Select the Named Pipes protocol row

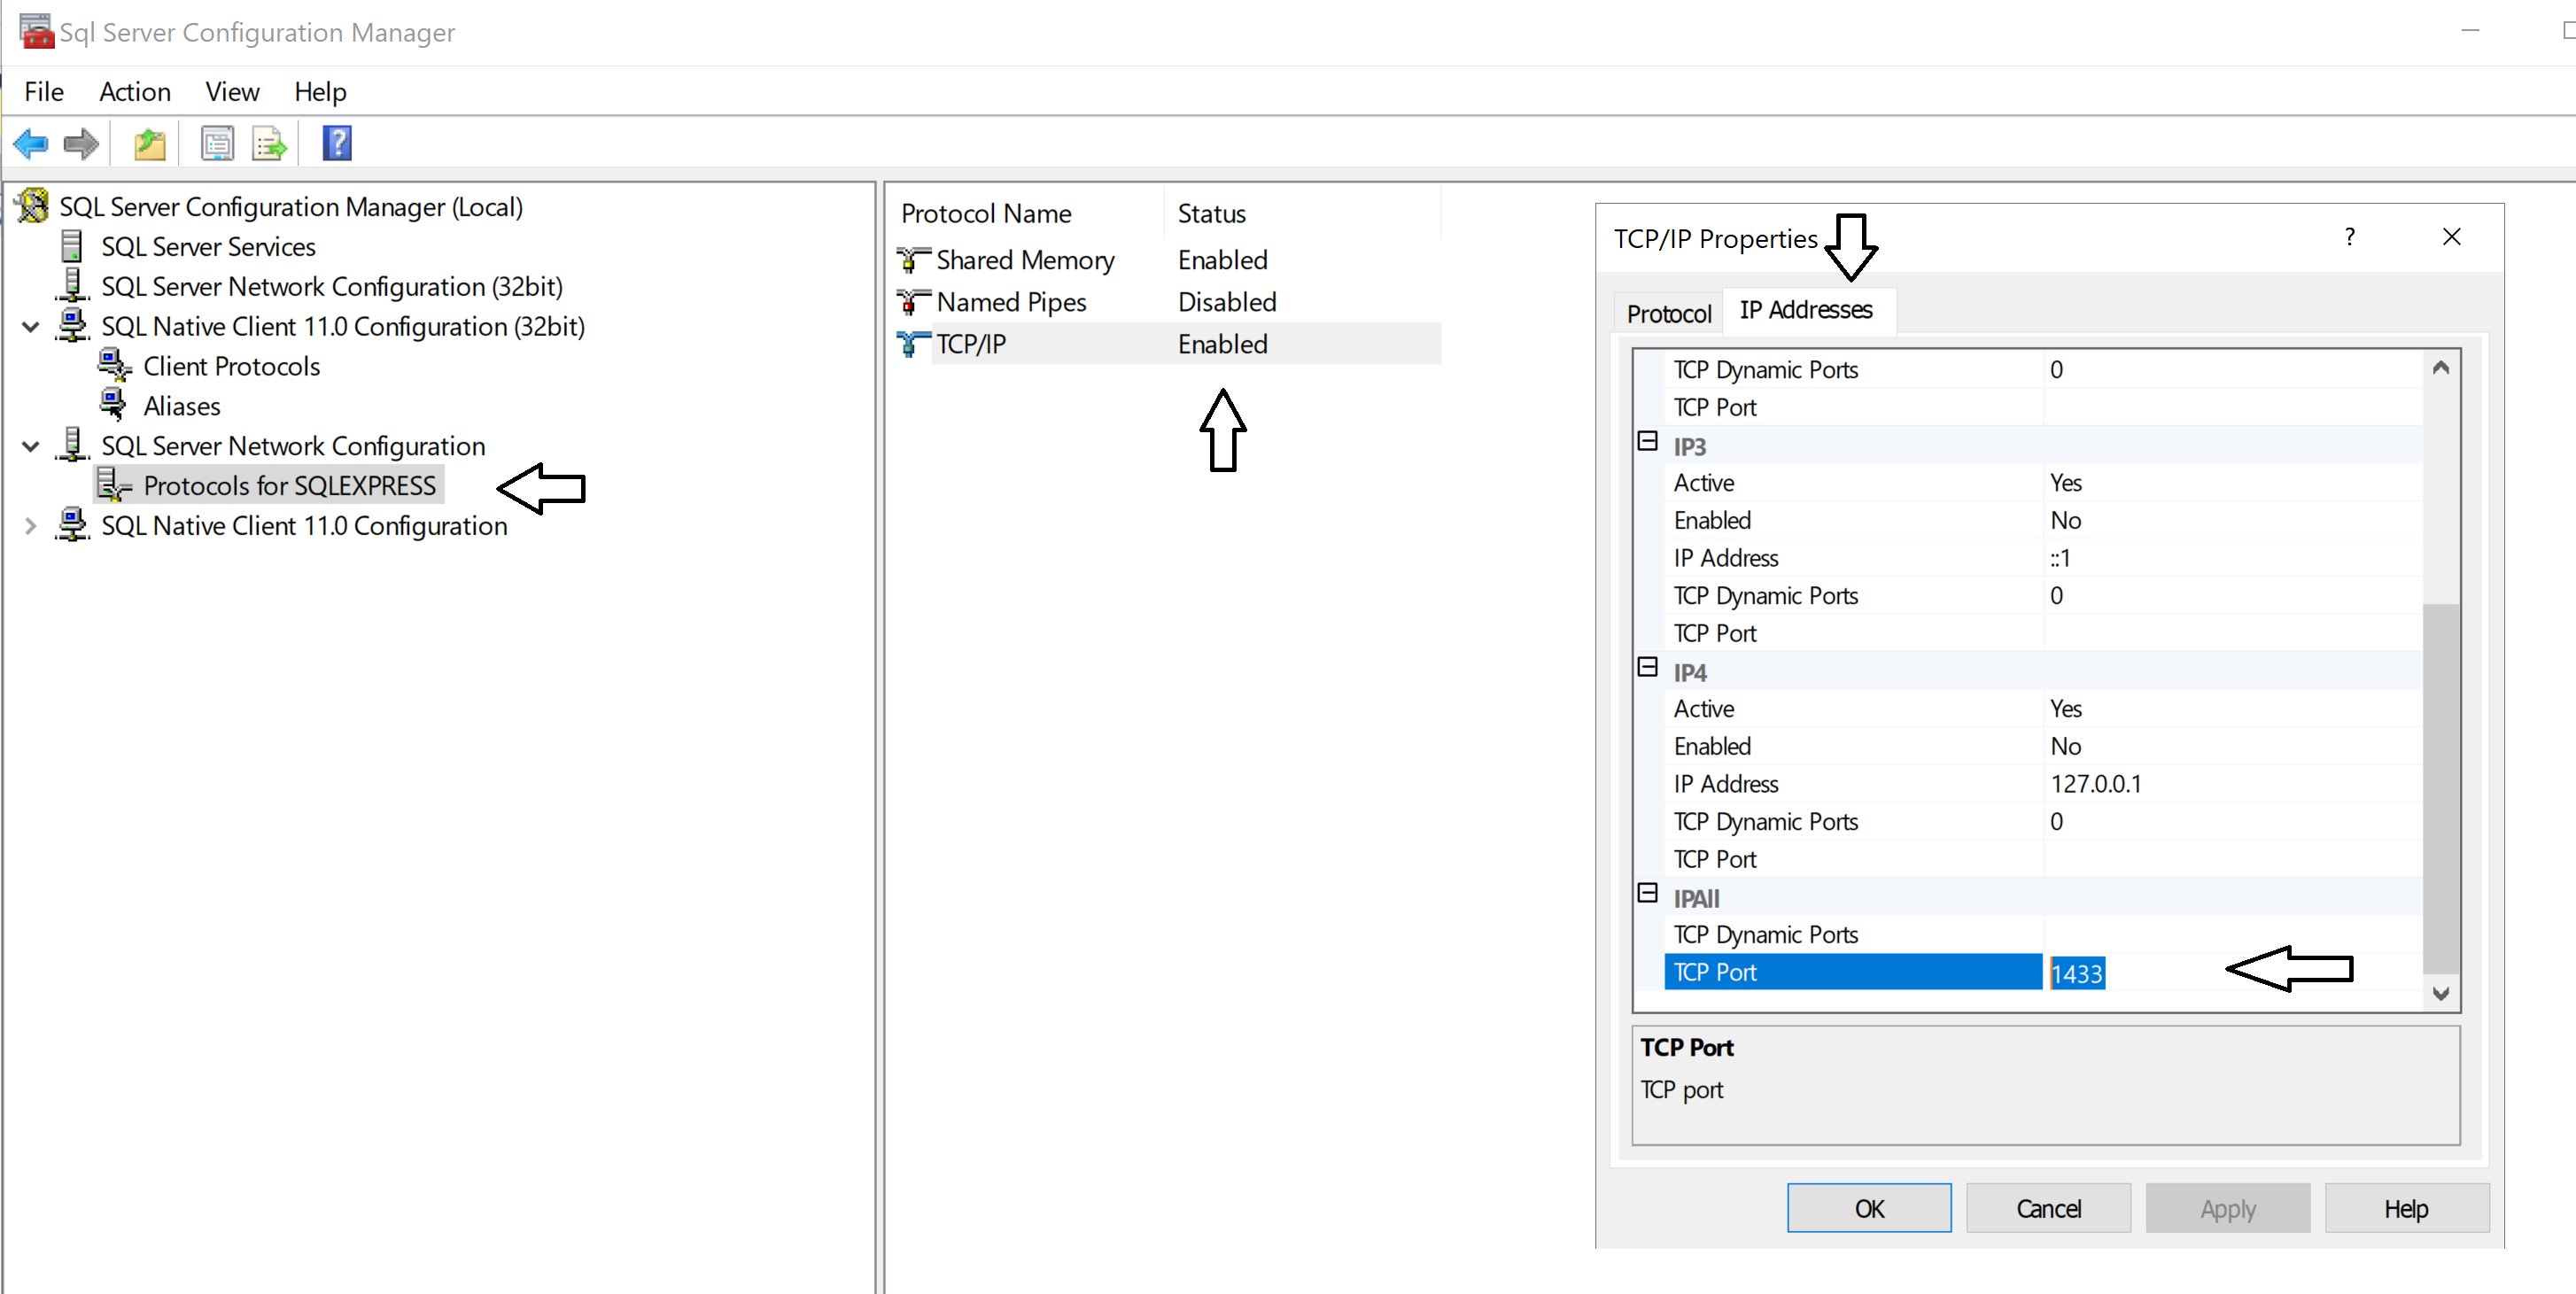pos(1011,302)
